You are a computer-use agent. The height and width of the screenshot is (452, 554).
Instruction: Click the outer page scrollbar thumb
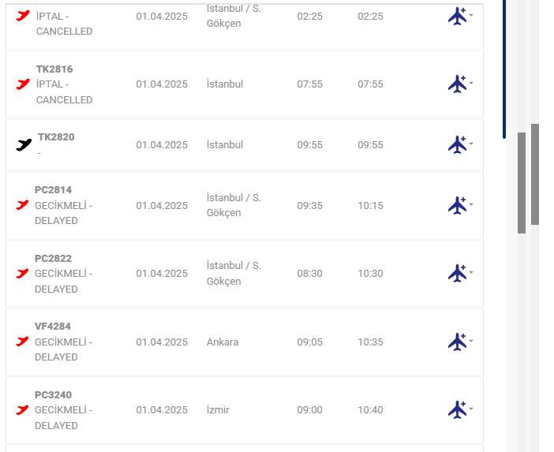point(535,174)
